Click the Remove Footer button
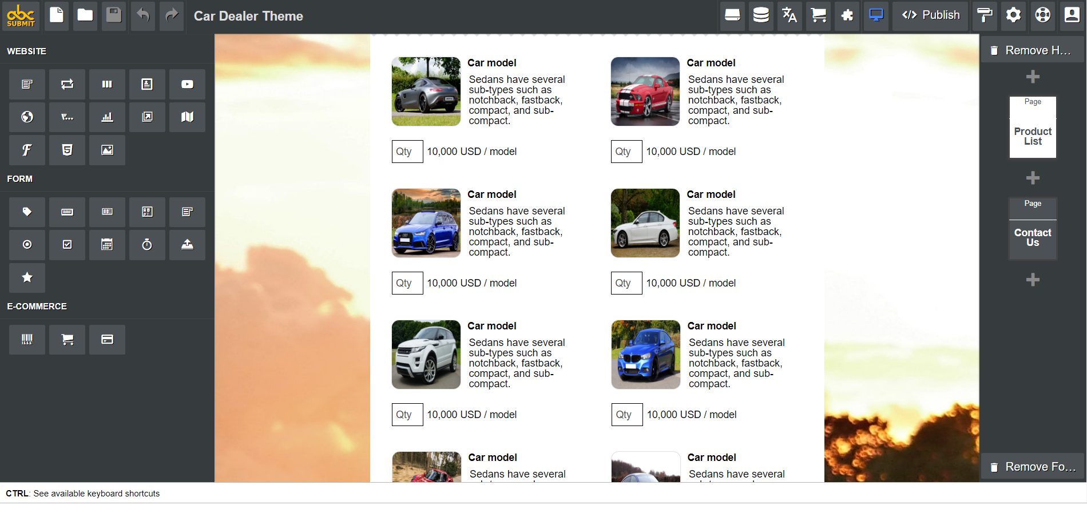Viewport: 1087px width, 505px height. click(1033, 467)
